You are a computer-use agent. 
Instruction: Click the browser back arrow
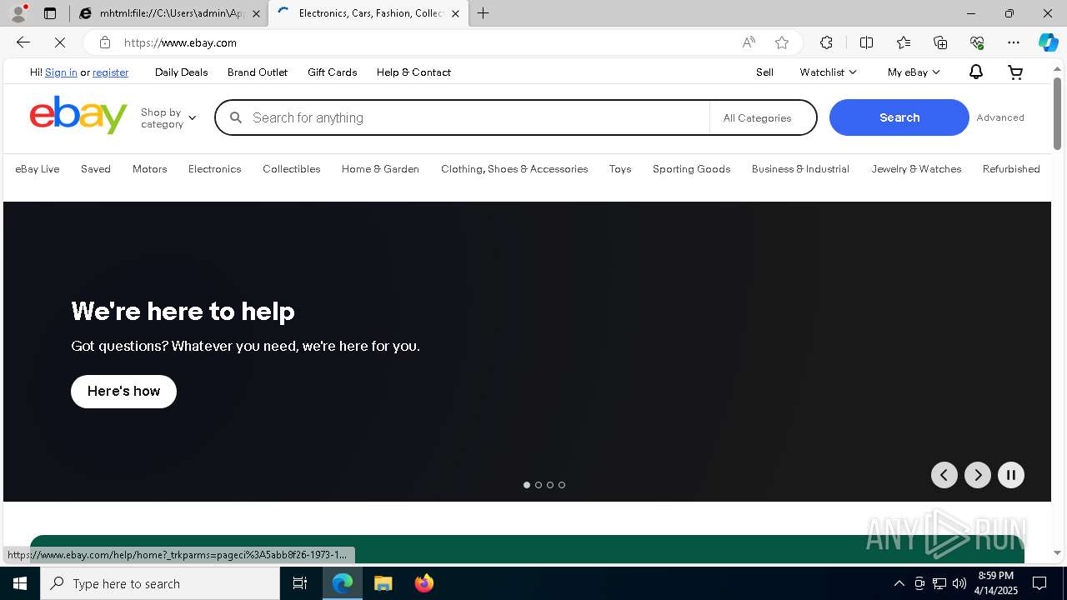click(23, 42)
